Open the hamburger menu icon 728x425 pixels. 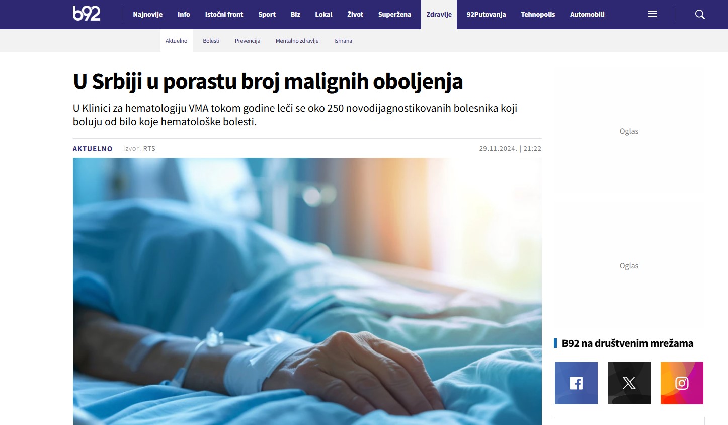pos(653,14)
